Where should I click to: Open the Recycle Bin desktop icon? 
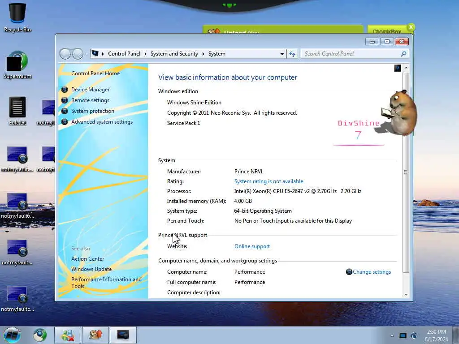(17, 17)
